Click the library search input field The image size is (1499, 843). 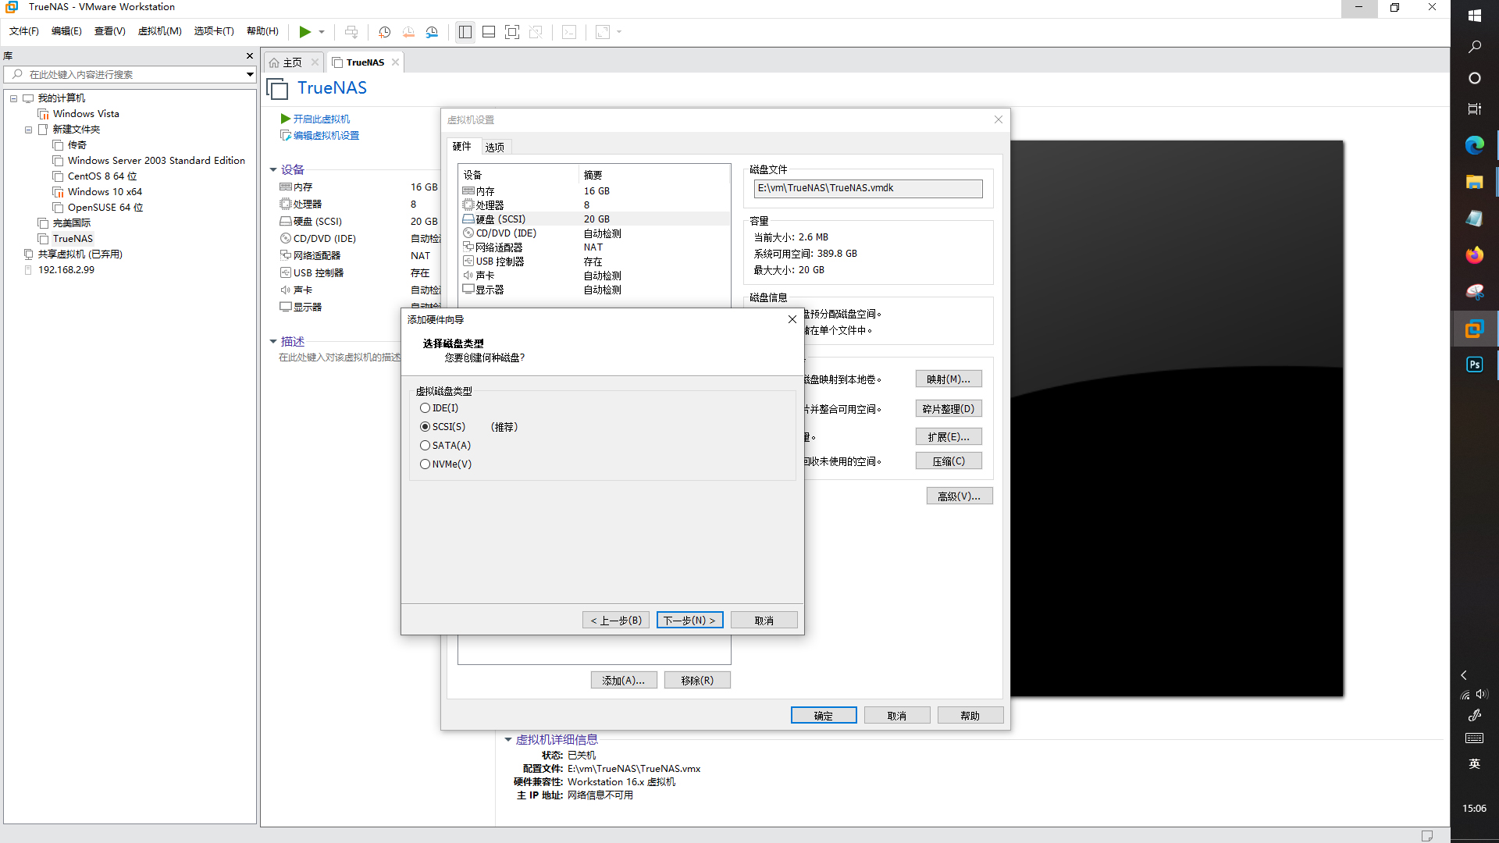(x=125, y=75)
